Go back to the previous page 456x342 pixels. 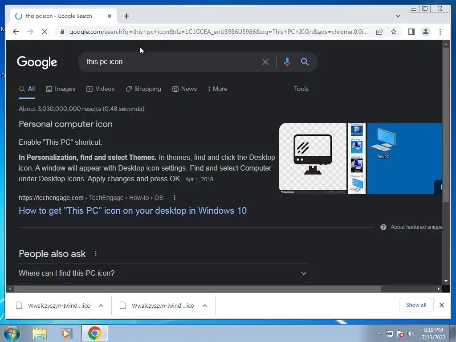16,32
